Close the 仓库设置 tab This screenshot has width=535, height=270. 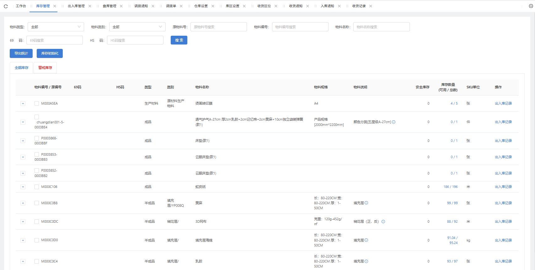[x=213, y=6]
